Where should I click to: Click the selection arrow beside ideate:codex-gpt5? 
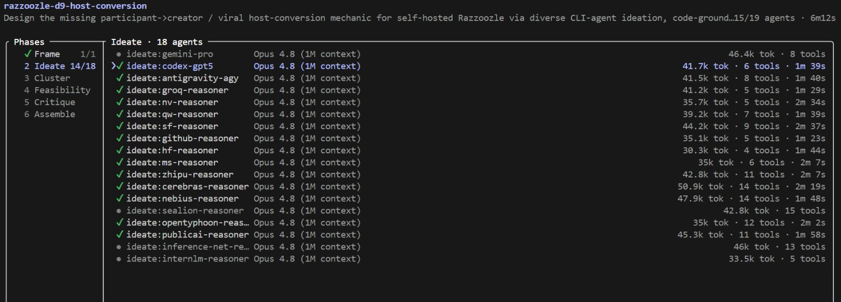click(x=114, y=66)
